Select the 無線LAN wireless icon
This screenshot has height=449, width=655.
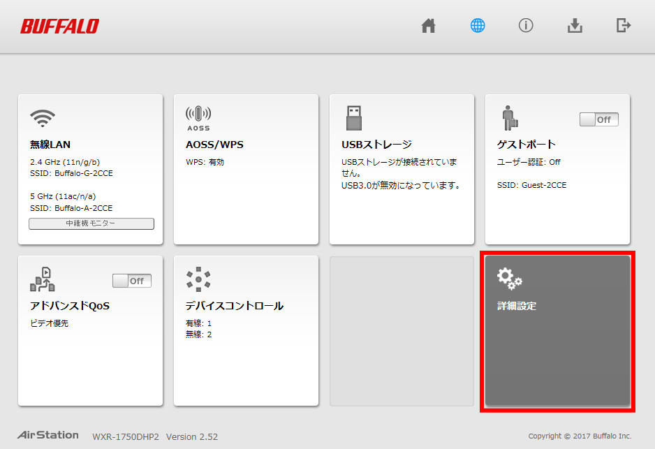(43, 117)
